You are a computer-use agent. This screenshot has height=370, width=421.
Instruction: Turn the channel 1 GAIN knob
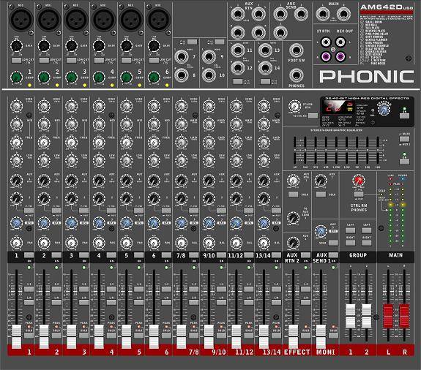click(16, 46)
